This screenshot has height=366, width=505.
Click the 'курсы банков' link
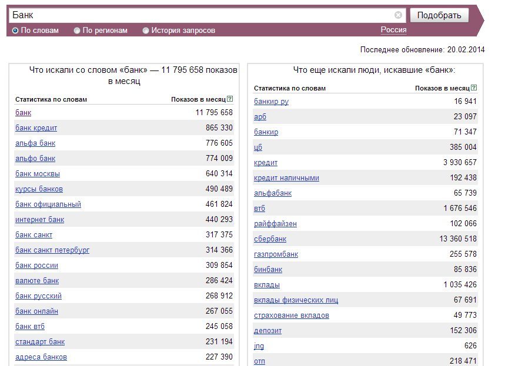pyautogui.click(x=39, y=189)
